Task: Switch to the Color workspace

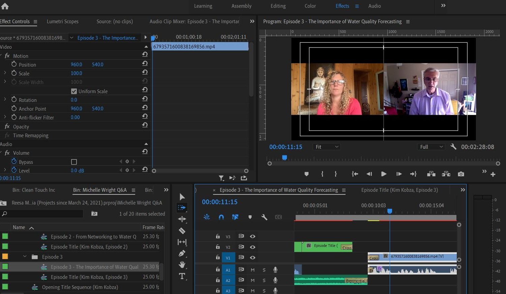Action: pyautogui.click(x=310, y=6)
